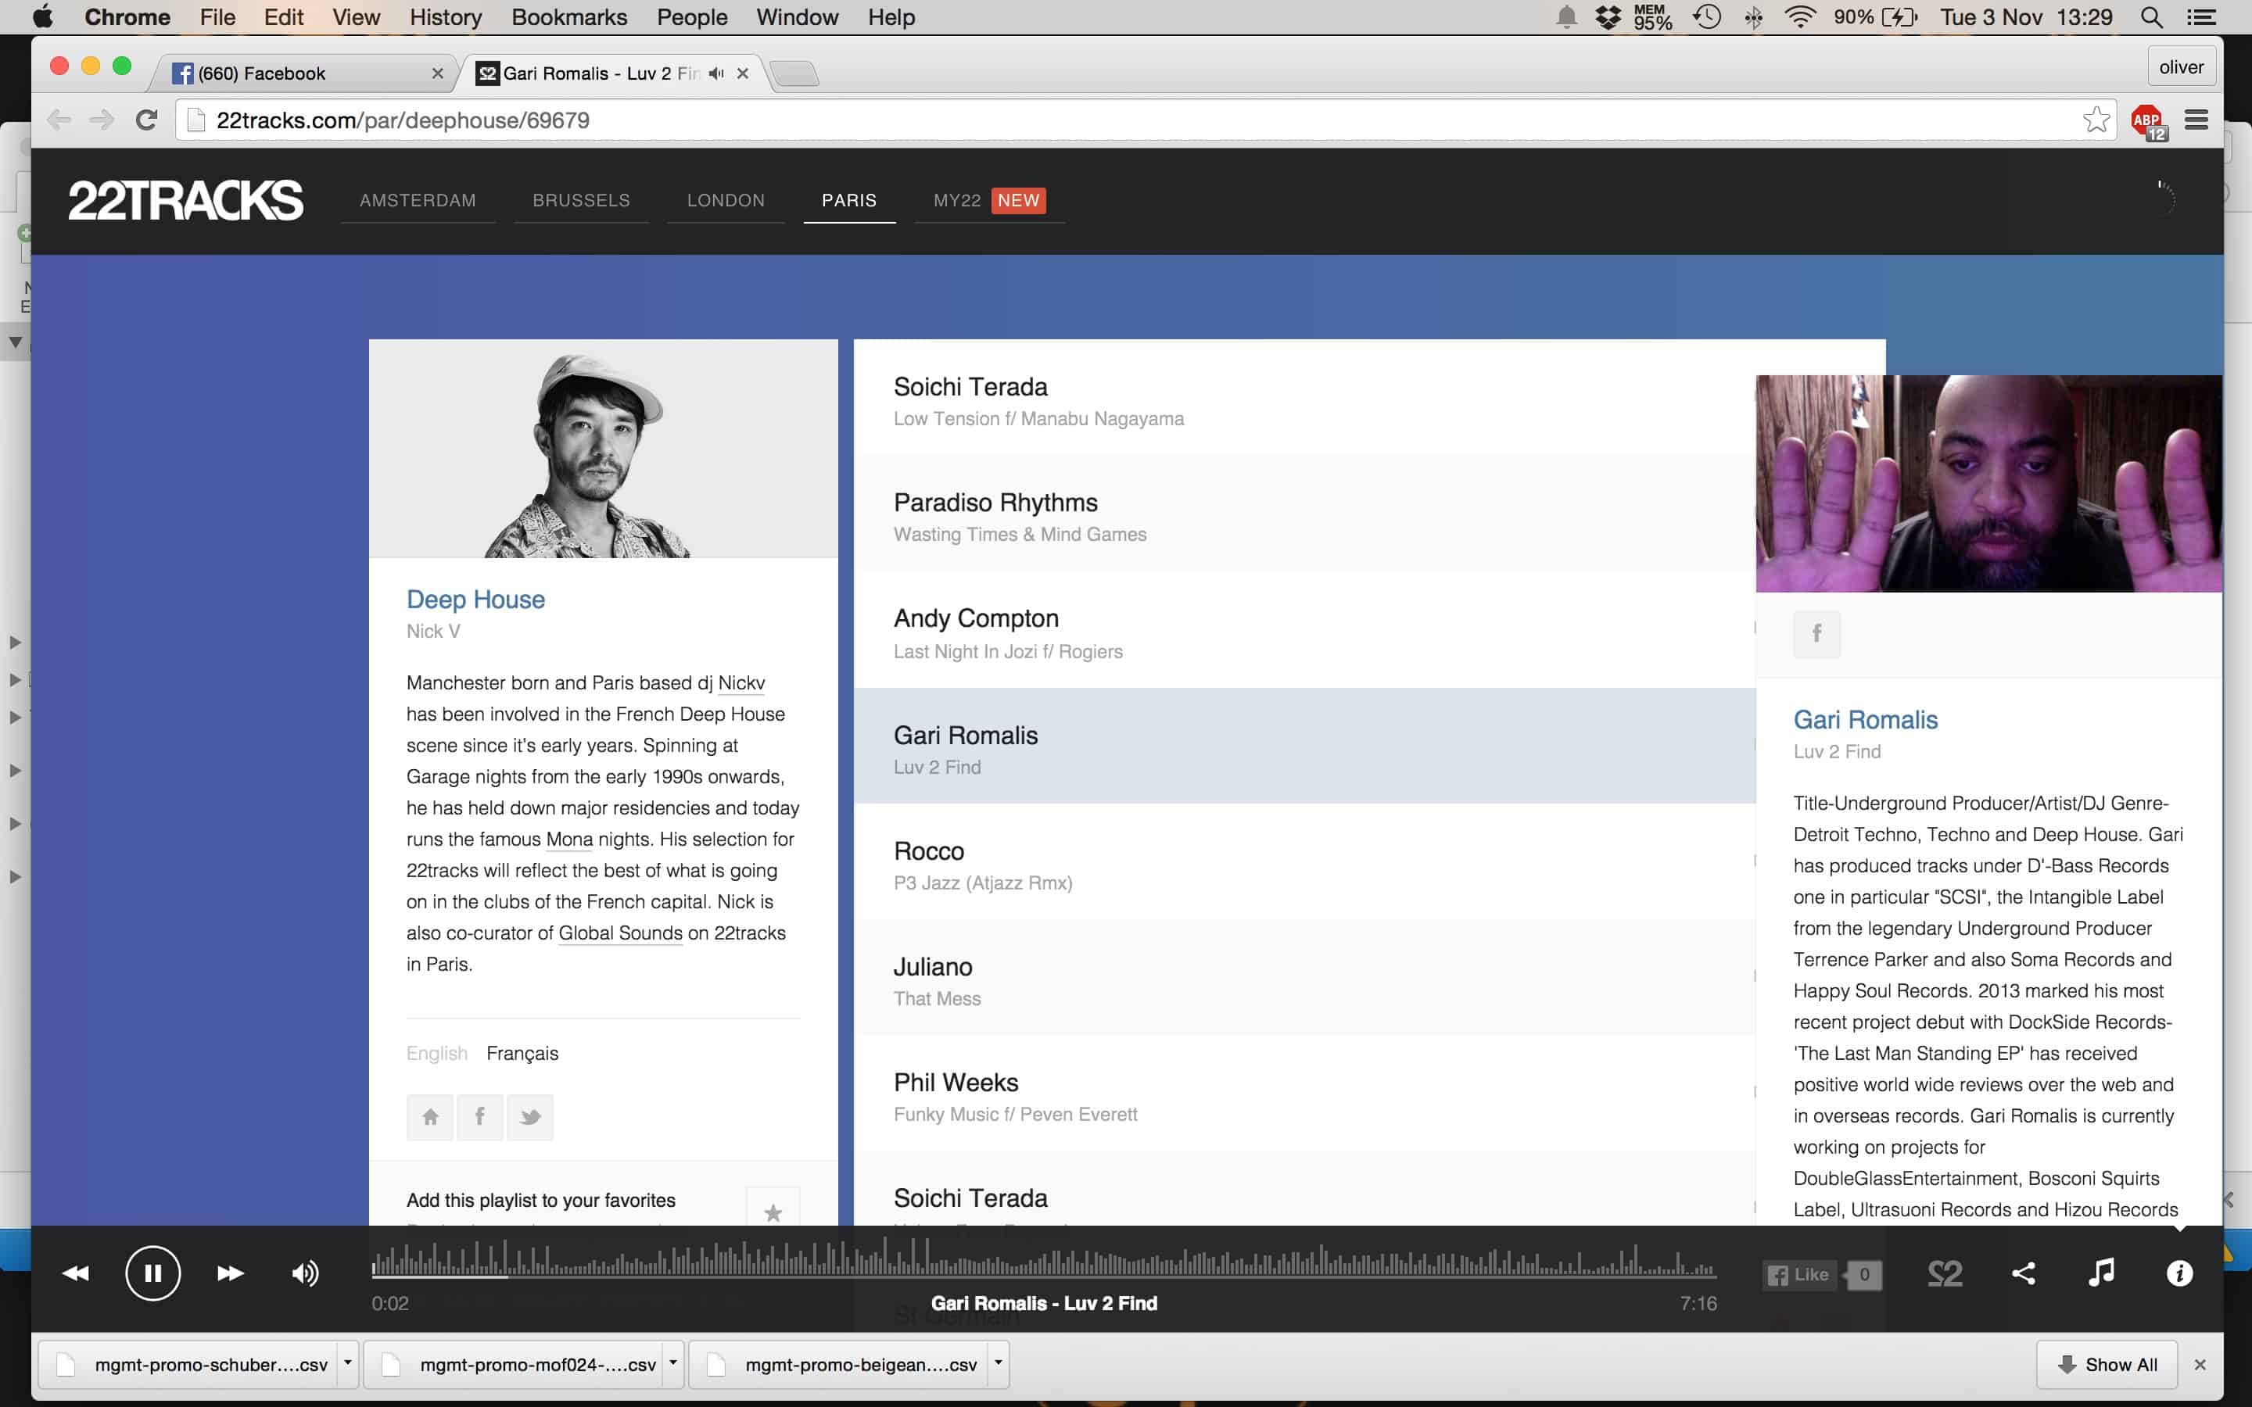Open curator home page icon

[x=430, y=1115]
